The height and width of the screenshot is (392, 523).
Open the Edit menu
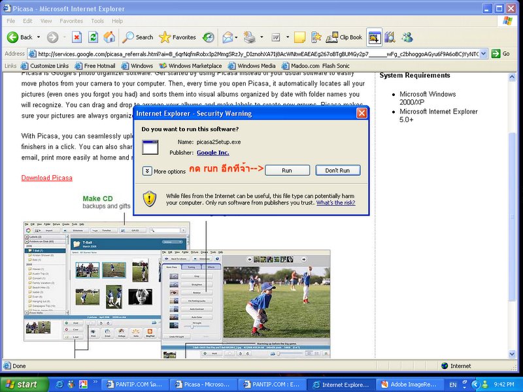click(x=27, y=21)
